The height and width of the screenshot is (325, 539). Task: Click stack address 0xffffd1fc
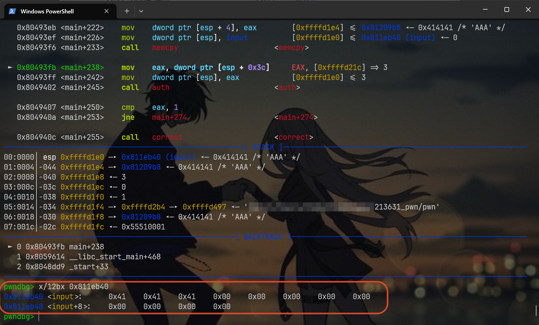[82, 227]
